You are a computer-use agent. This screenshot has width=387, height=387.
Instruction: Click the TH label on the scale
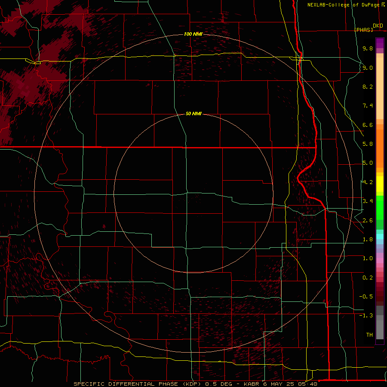[x=369, y=335]
